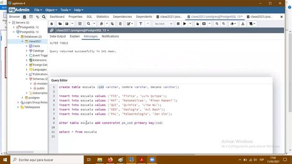Click the View Data grid icon in Browser
Image resolution: width=292 pixels, height=164 pixels.
31,17
